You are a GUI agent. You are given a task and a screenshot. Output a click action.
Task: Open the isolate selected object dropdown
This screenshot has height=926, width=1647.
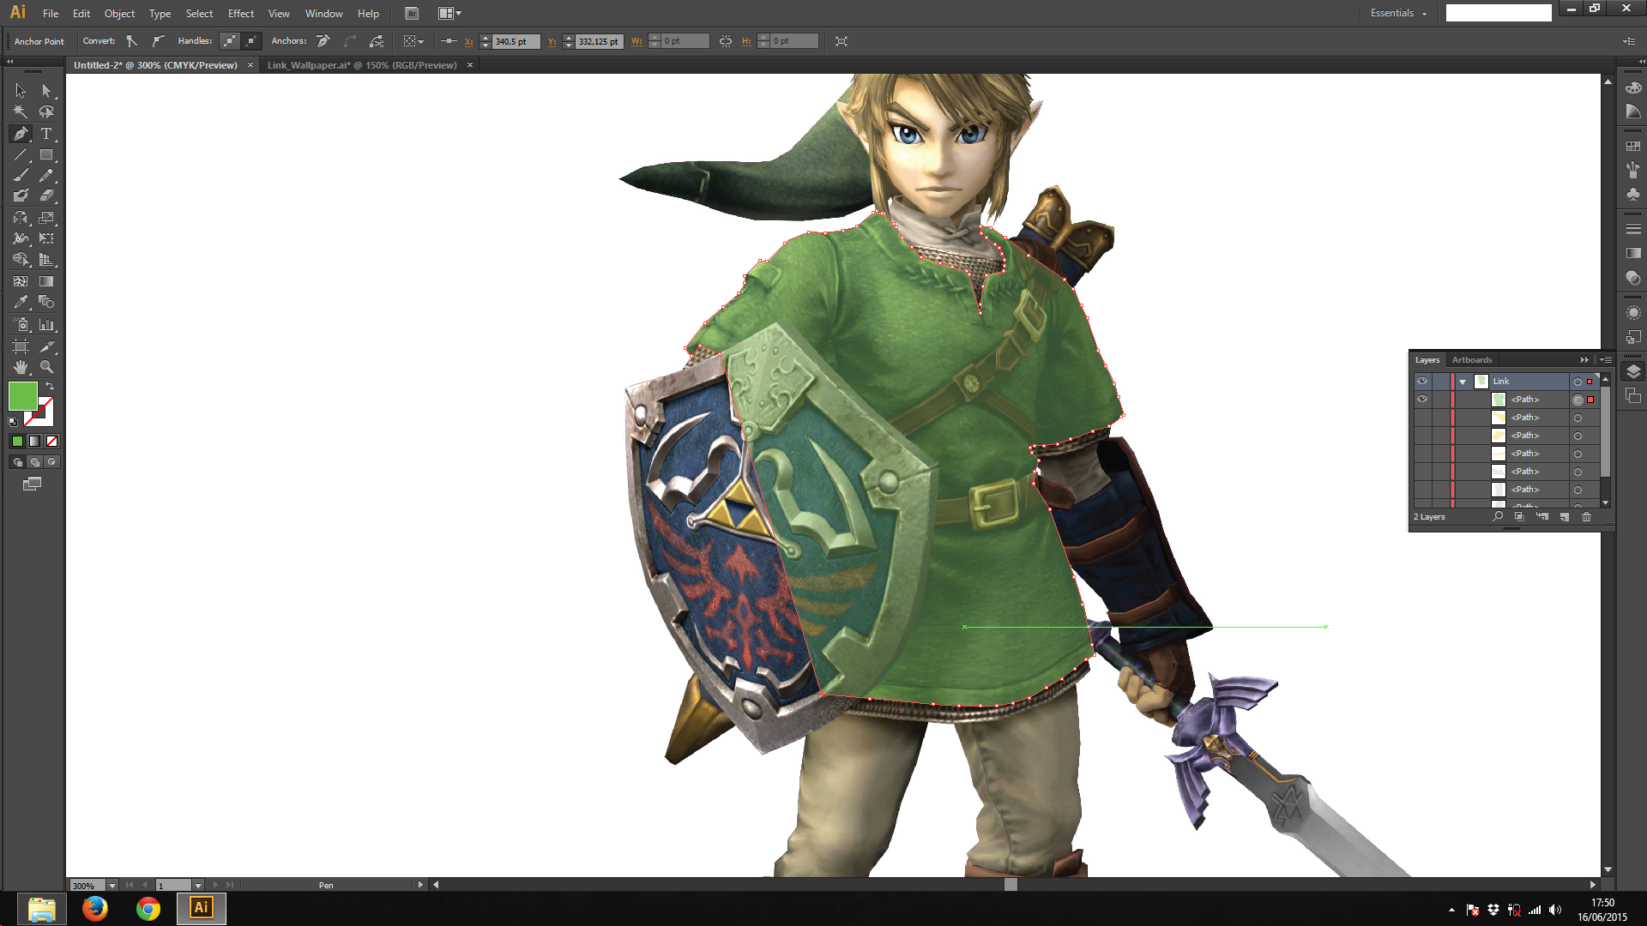click(413, 41)
